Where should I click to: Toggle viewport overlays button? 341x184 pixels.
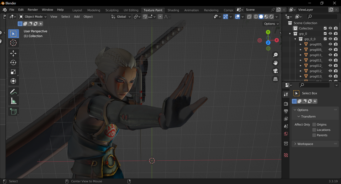tap(237, 17)
